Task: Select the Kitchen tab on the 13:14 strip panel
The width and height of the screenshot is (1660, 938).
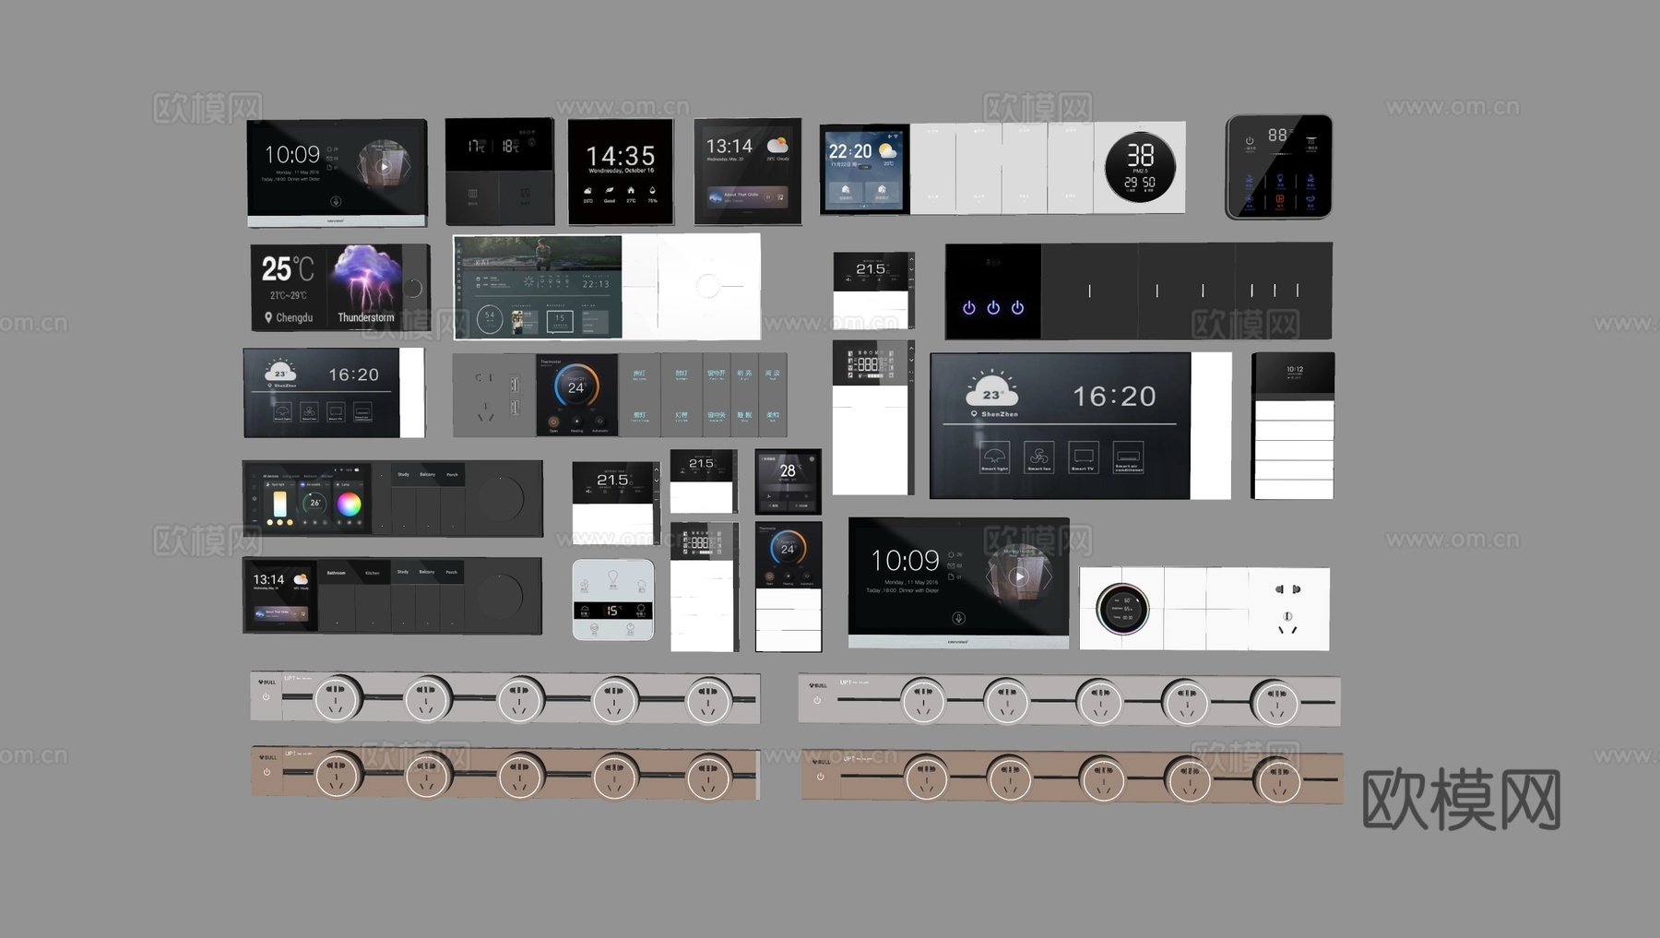Action: [x=373, y=573]
